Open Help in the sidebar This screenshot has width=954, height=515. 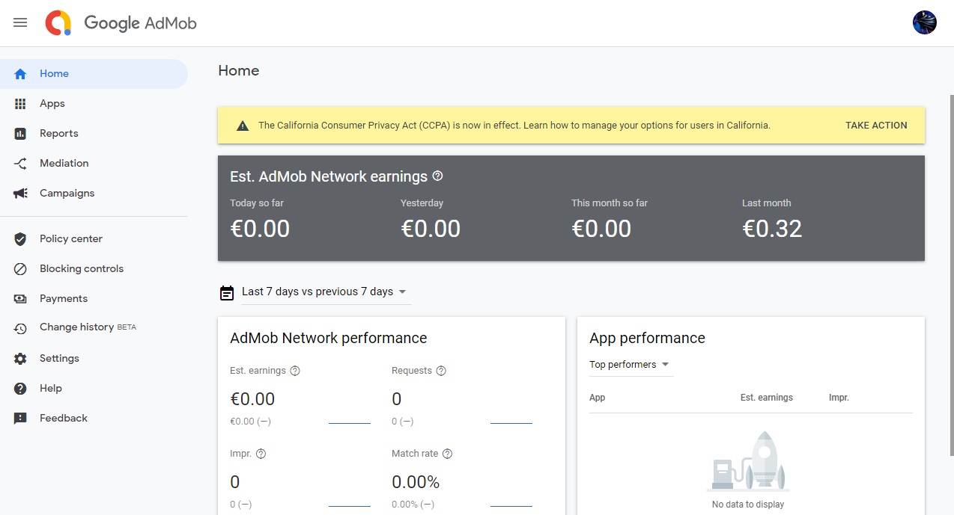(94, 389)
